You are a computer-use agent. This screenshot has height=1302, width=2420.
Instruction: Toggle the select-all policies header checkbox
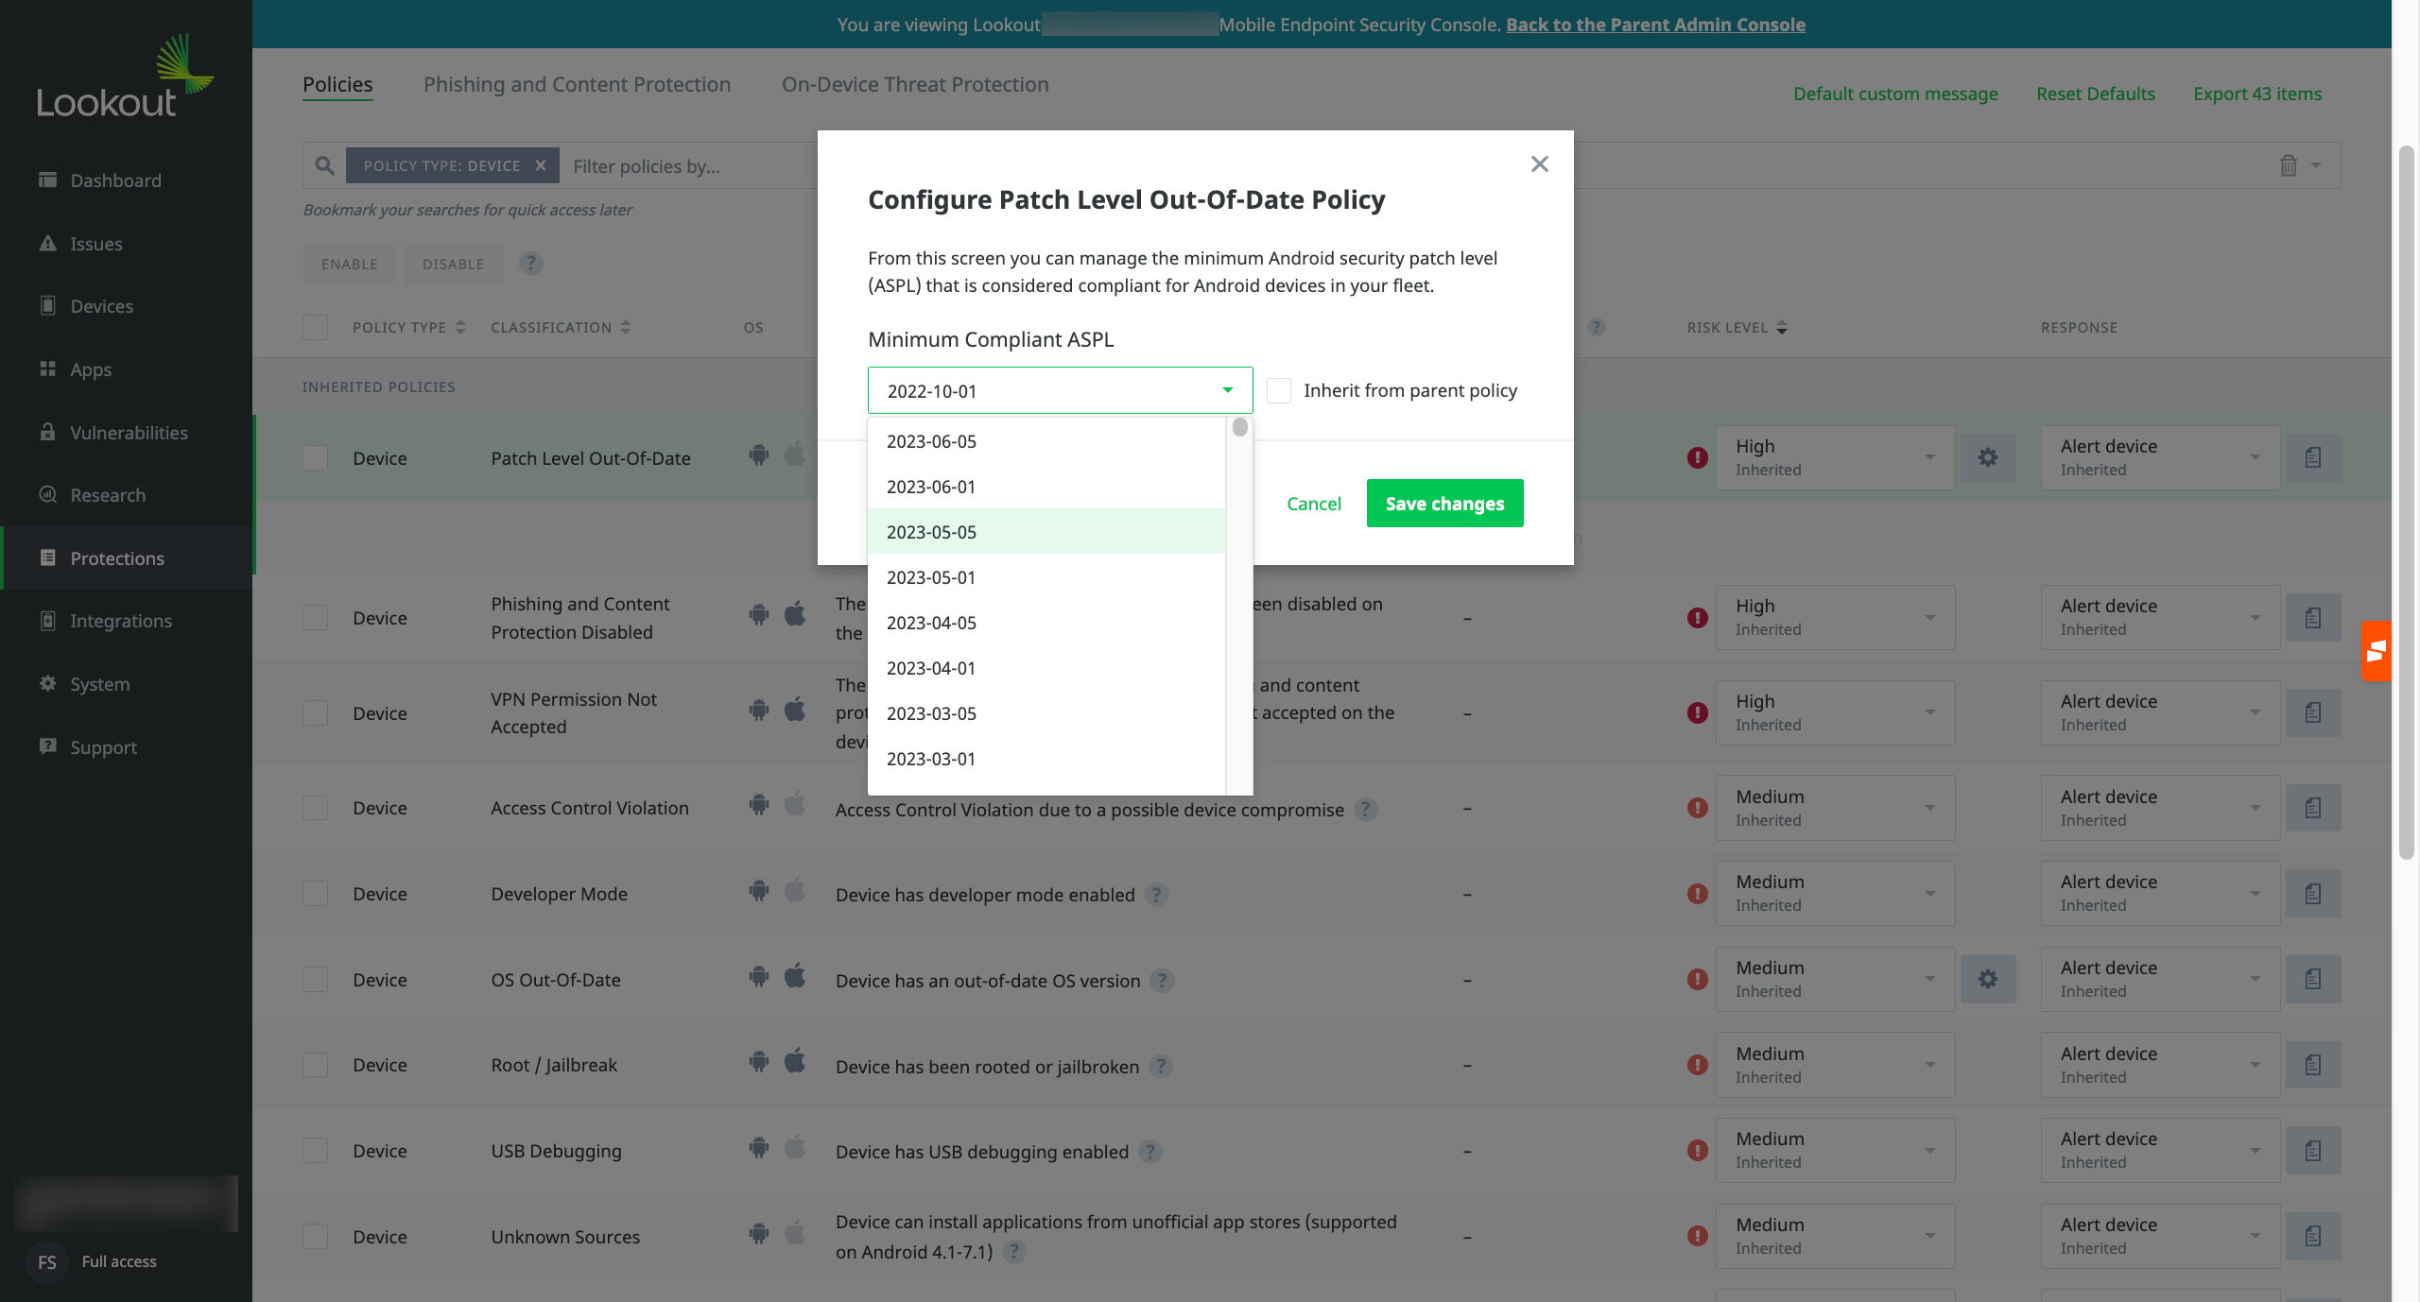(315, 328)
